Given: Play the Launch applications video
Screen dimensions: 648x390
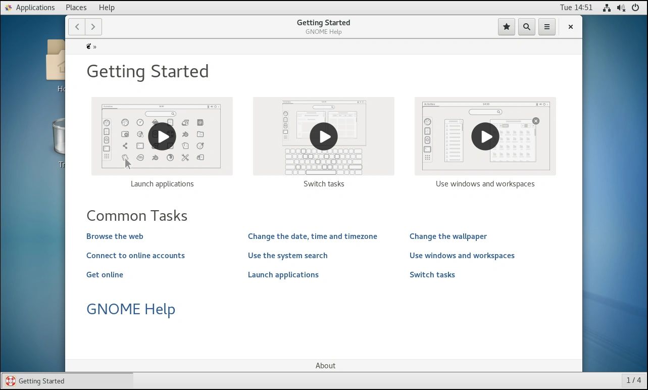Looking at the screenshot, I should [162, 136].
